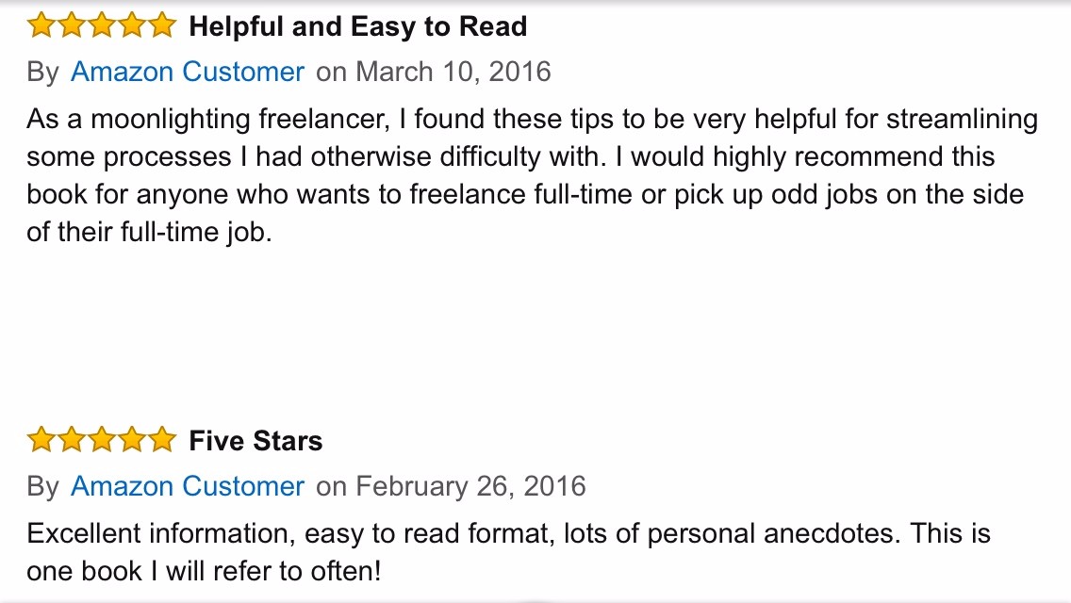Click the By label before the March review author
This screenshot has width=1071, height=603.
[x=42, y=73]
